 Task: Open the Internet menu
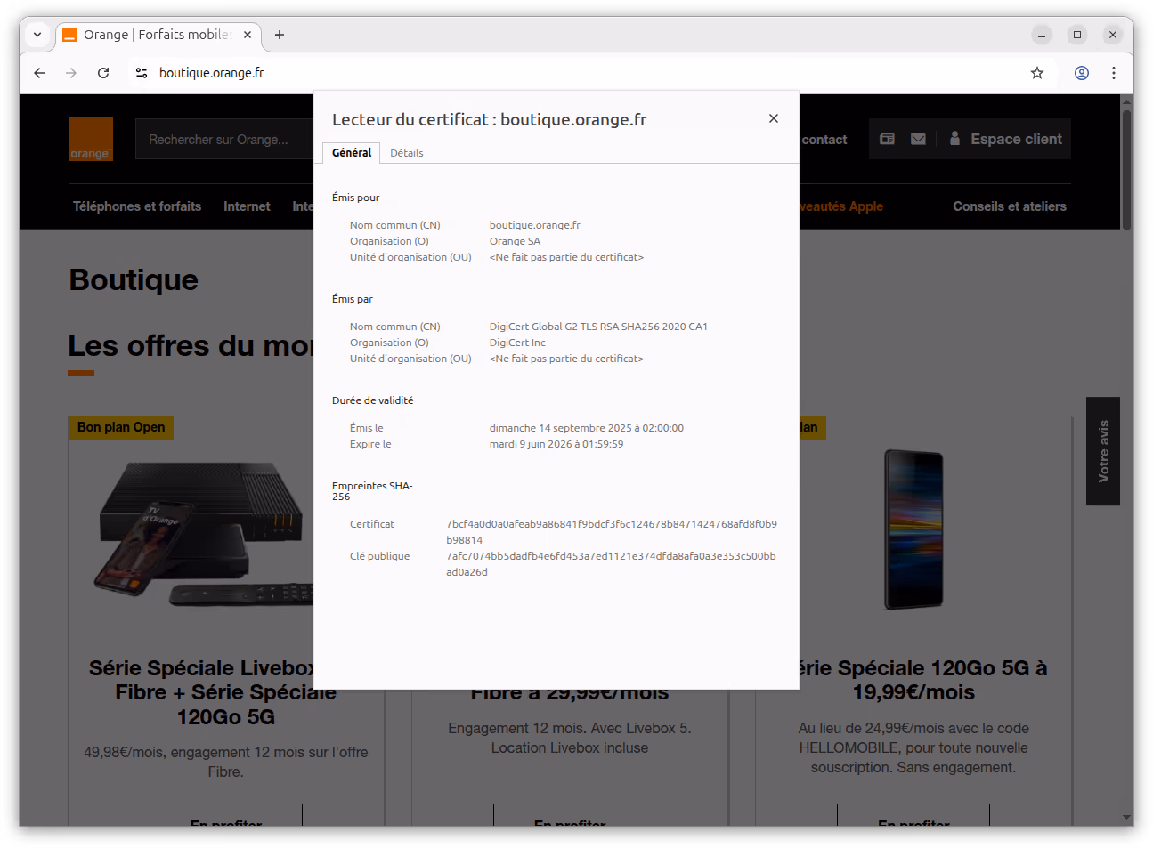click(x=247, y=206)
